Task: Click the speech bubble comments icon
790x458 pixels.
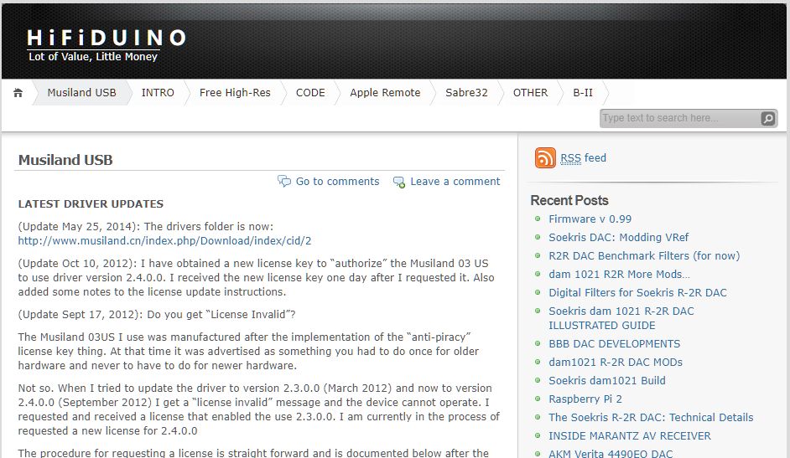Action: [x=284, y=182]
